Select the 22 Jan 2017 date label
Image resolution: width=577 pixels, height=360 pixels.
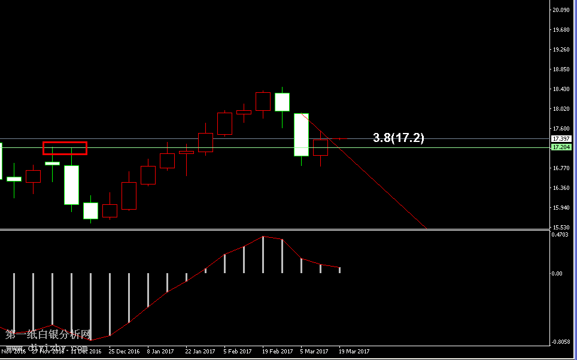(x=200, y=352)
